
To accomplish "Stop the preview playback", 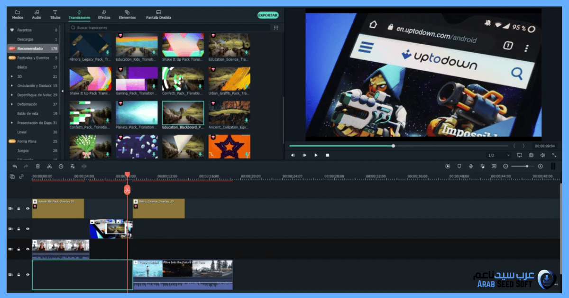I will (x=327, y=155).
